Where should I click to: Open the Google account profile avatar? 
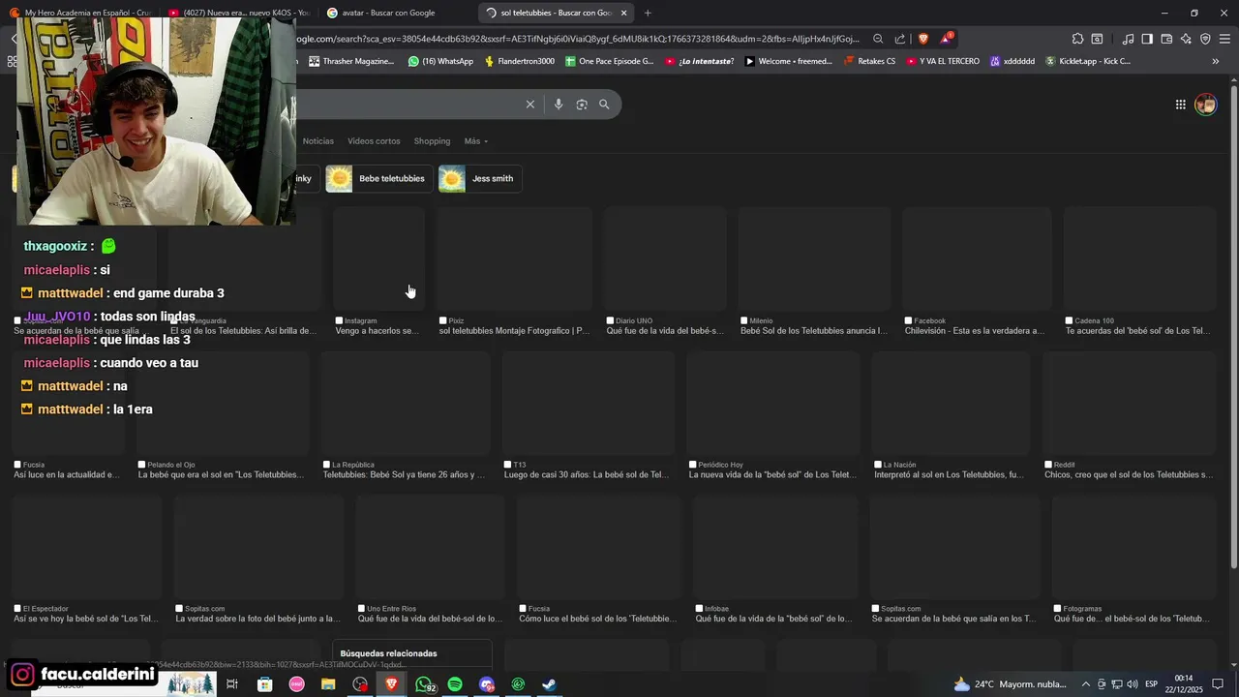coord(1205,105)
